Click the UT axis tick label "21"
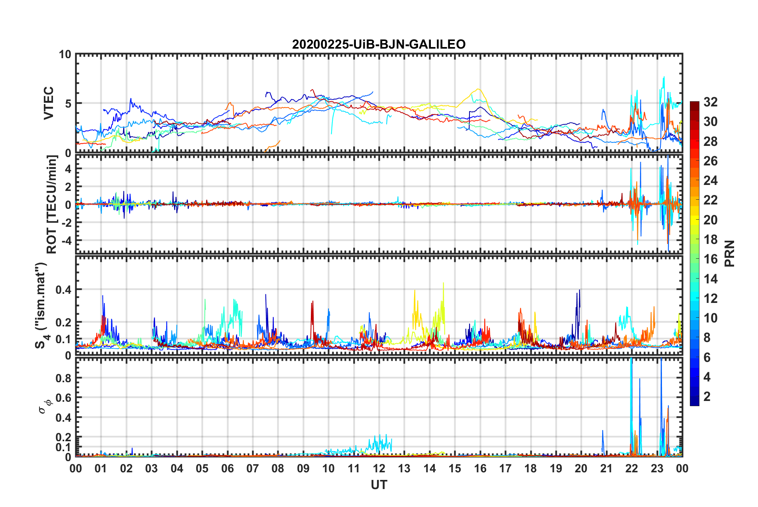Screen dimensions: 758x507 pos(607,468)
